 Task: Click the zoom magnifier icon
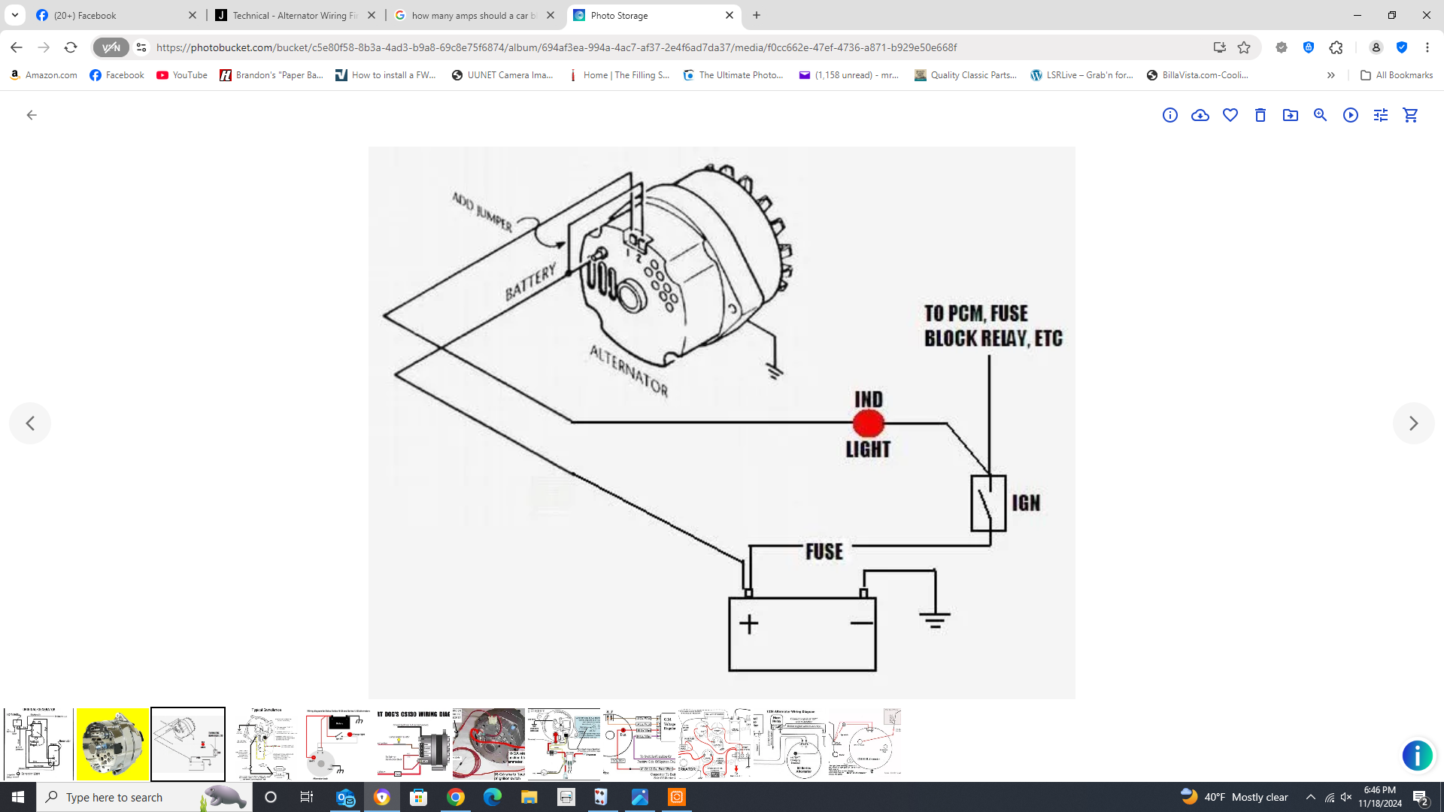[1321, 115]
